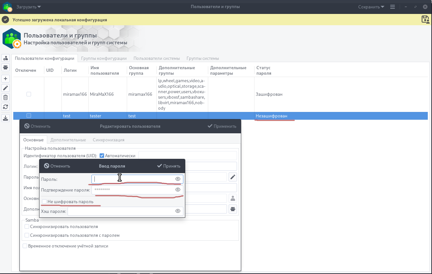
Task: Click the download icon in left sidebar
Action: click(x=5, y=118)
